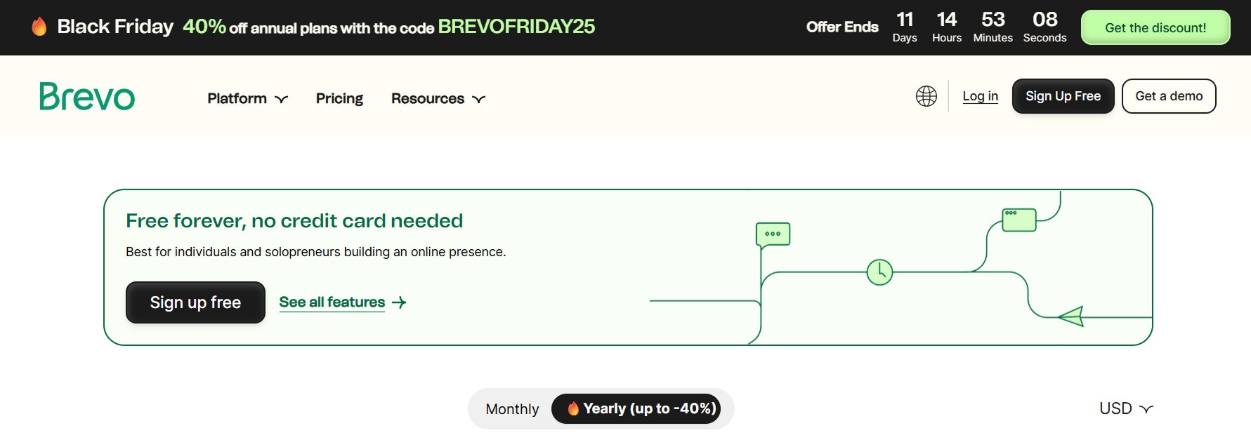1251x447 pixels.
Task: Expand the Resources dropdown menu
Action: coord(437,98)
